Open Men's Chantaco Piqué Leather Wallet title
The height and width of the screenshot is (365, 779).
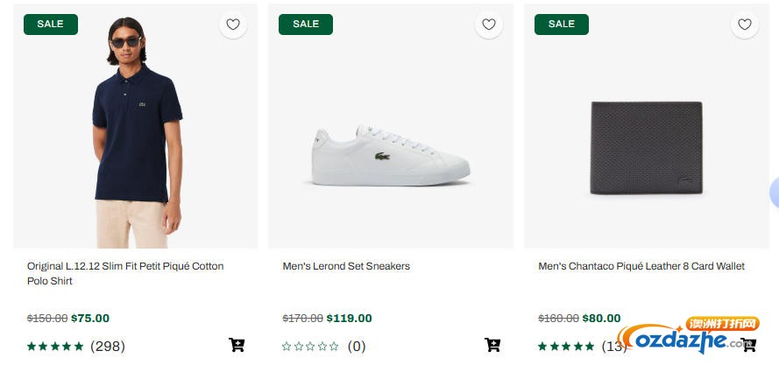pos(641,266)
